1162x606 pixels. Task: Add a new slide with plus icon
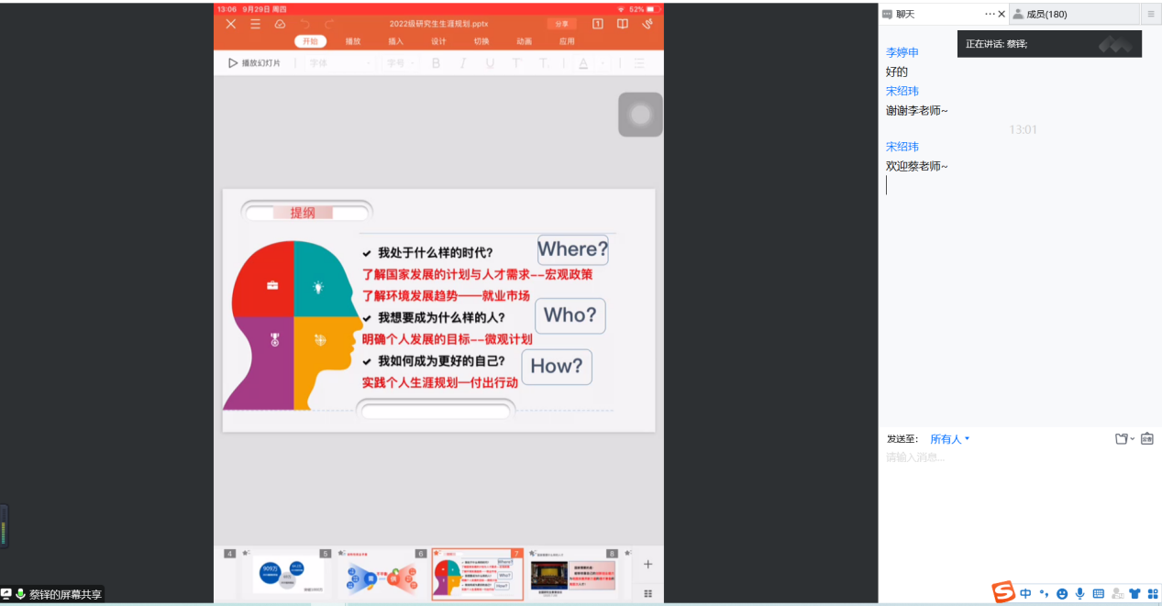647,565
